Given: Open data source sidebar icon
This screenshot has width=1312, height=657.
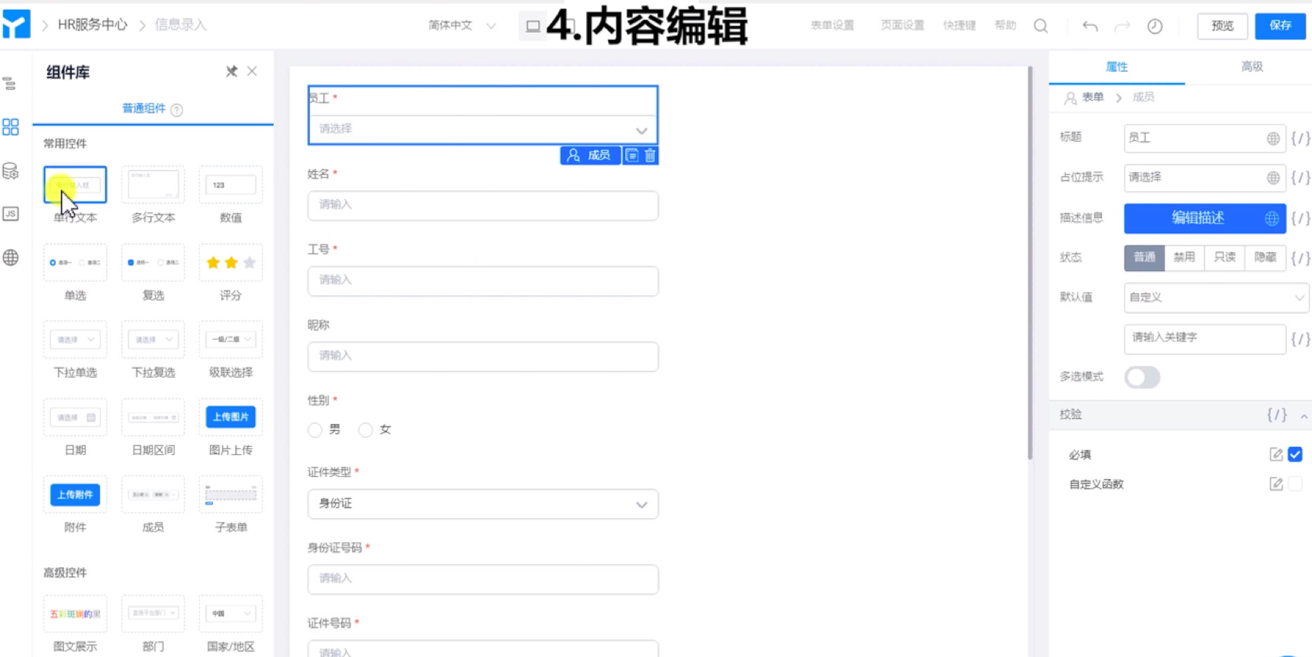Looking at the screenshot, I should pos(10,170).
